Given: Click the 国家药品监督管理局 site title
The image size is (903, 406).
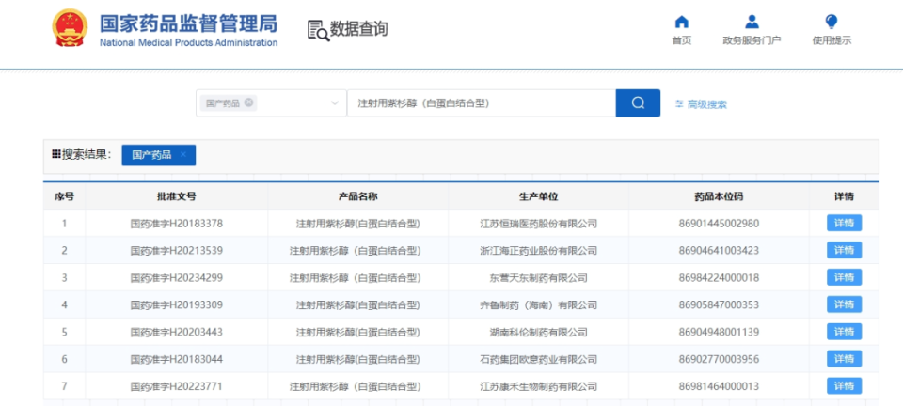Looking at the screenshot, I should [x=188, y=23].
